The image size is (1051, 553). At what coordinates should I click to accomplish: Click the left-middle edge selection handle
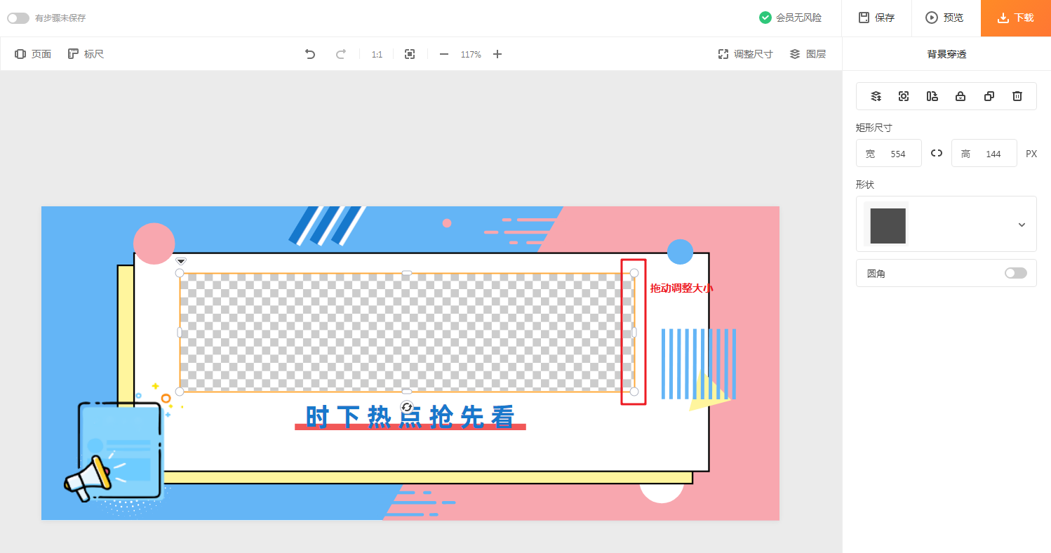180,332
